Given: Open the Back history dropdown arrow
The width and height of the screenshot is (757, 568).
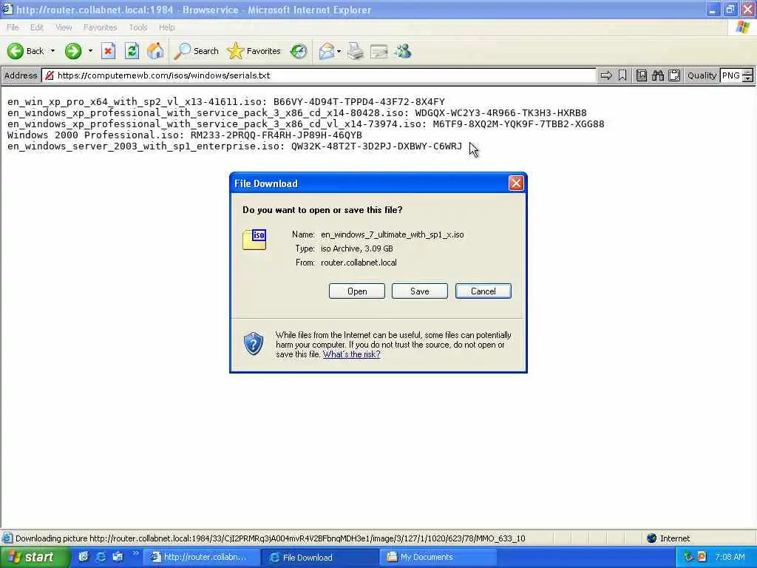Looking at the screenshot, I should tap(52, 51).
